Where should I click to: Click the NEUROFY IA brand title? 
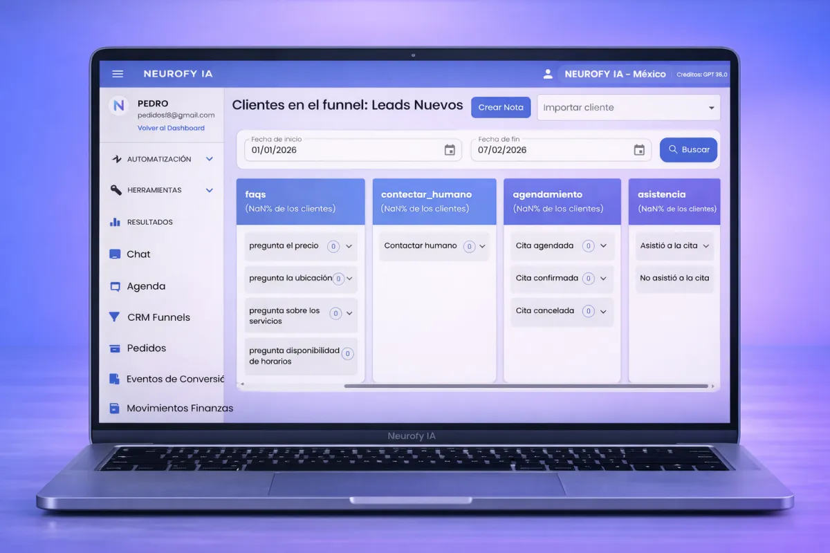[178, 74]
